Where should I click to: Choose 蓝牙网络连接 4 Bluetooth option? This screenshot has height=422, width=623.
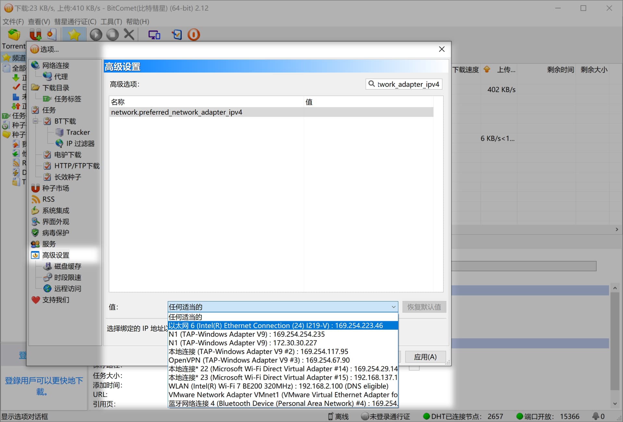click(x=283, y=404)
